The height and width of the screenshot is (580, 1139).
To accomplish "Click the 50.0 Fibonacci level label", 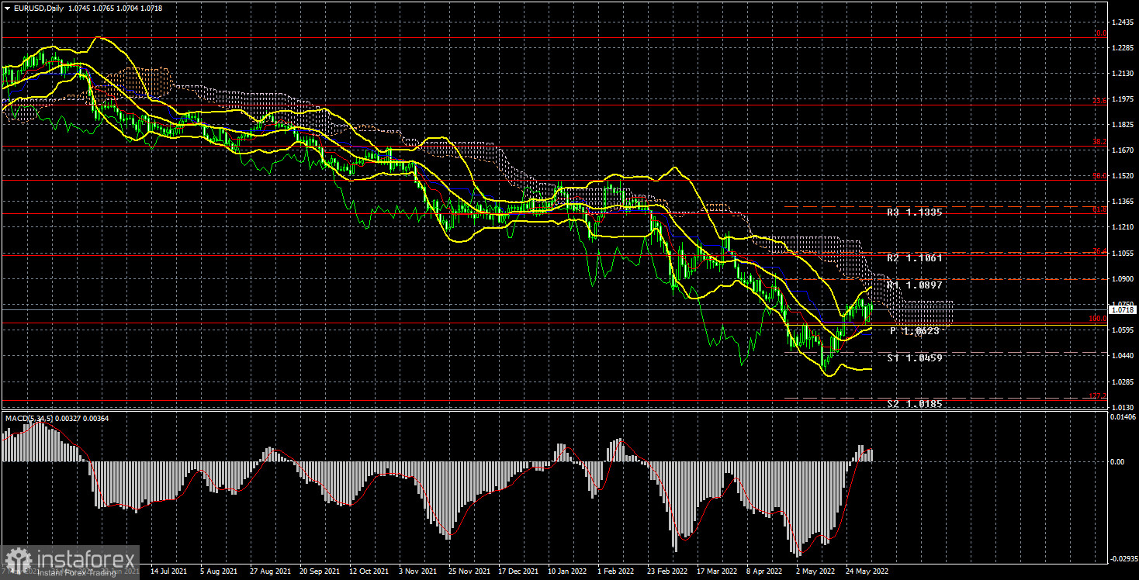I will pyautogui.click(x=1099, y=176).
